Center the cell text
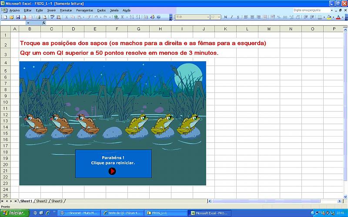348x217 pixels. tap(252, 17)
